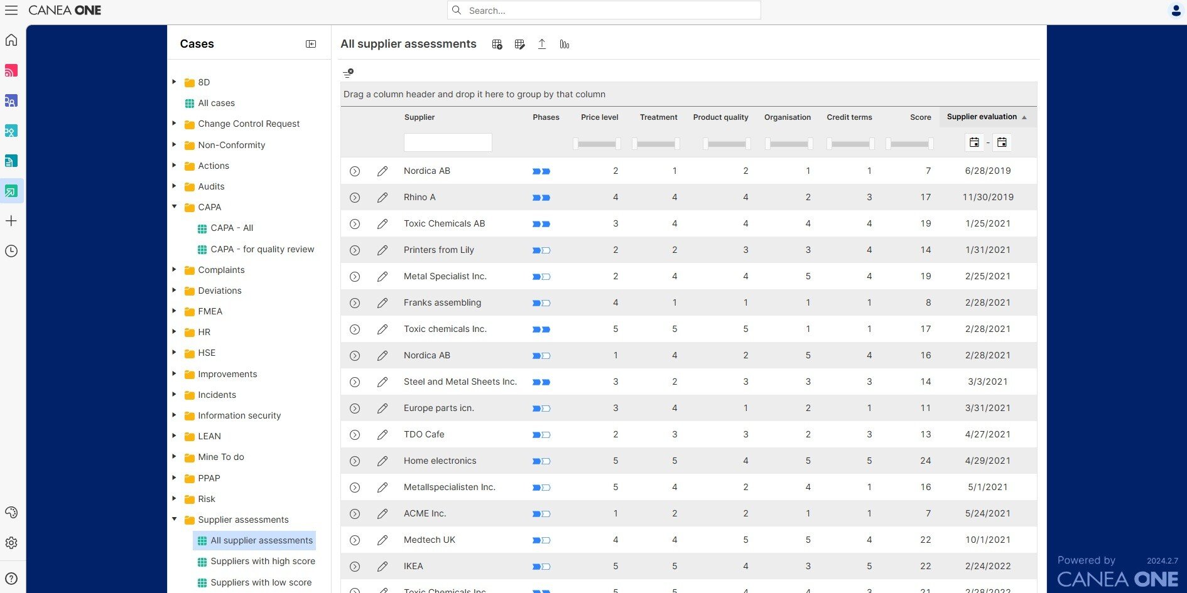Navigate home with the sidebar Home icon
The height and width of the screenshot is (593, 1187).
pyautogui.click(x=11, y=40)
